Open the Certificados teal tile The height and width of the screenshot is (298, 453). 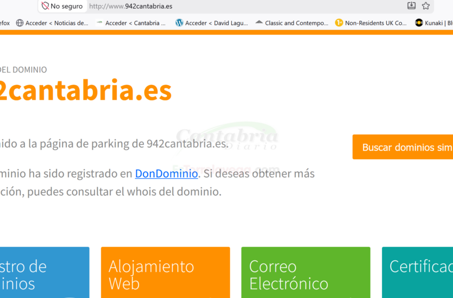[417, 272]
